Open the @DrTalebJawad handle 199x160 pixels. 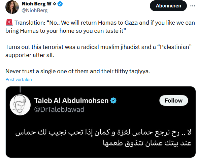59,109
